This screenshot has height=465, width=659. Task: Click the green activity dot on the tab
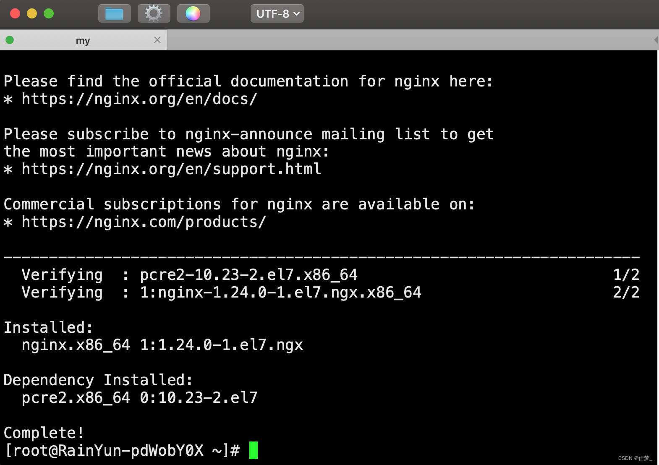click(x=9, y=39)
